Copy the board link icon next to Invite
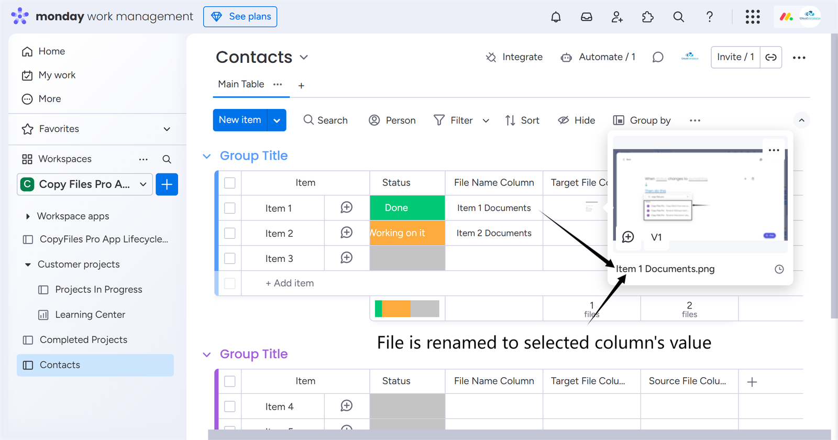This screenshot has width=838, height=440. tap(771, 57)
